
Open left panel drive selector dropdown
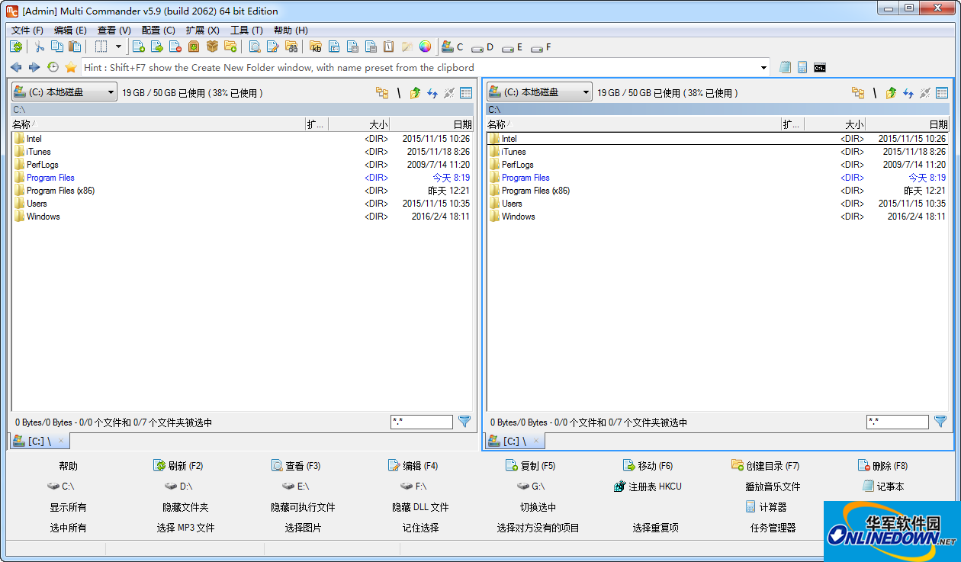[64, 92]
